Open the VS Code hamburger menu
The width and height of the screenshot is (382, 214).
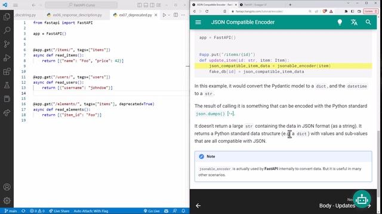16,5
